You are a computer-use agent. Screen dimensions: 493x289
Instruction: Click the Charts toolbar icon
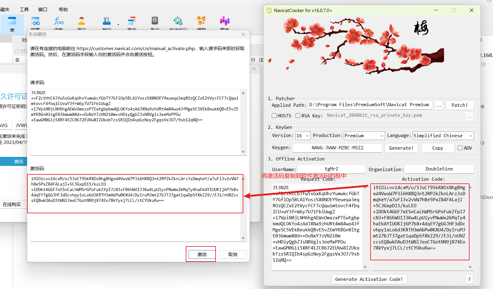click(x=225, y=22)
